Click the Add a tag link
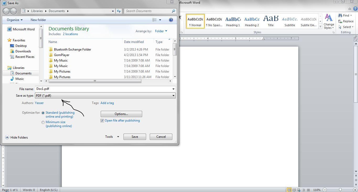358x192 pixels. 107,103
